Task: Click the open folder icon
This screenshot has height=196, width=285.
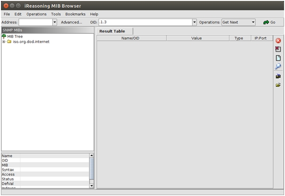Action: [278, 85]
